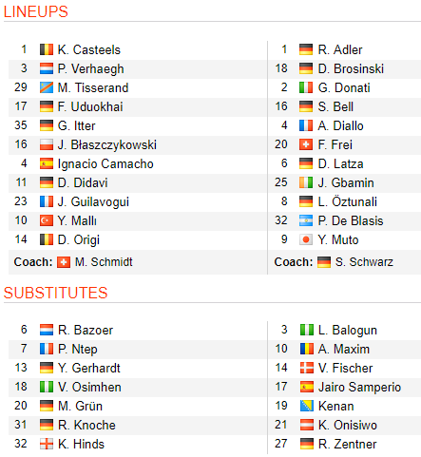Screen dimensions: 421x457
Task: Click coach S. Schwarz's name
Action: 364,262
